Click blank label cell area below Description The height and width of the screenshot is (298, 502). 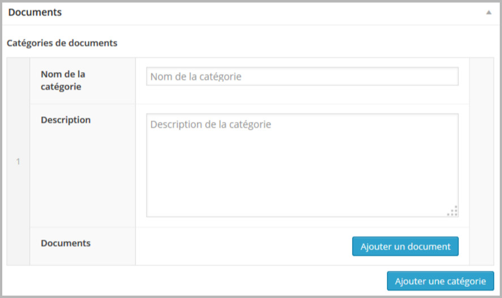[x=83, y=176]
